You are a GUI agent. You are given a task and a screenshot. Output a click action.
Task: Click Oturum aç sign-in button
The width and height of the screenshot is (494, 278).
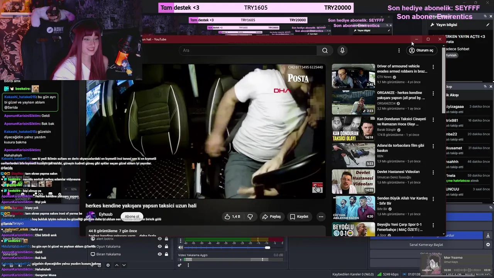[421, 50]
